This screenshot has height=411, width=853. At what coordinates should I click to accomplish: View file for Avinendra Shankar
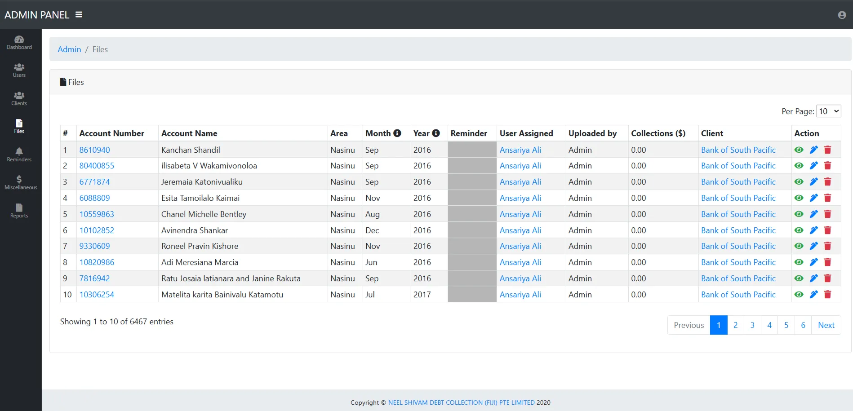pos(799,230)
